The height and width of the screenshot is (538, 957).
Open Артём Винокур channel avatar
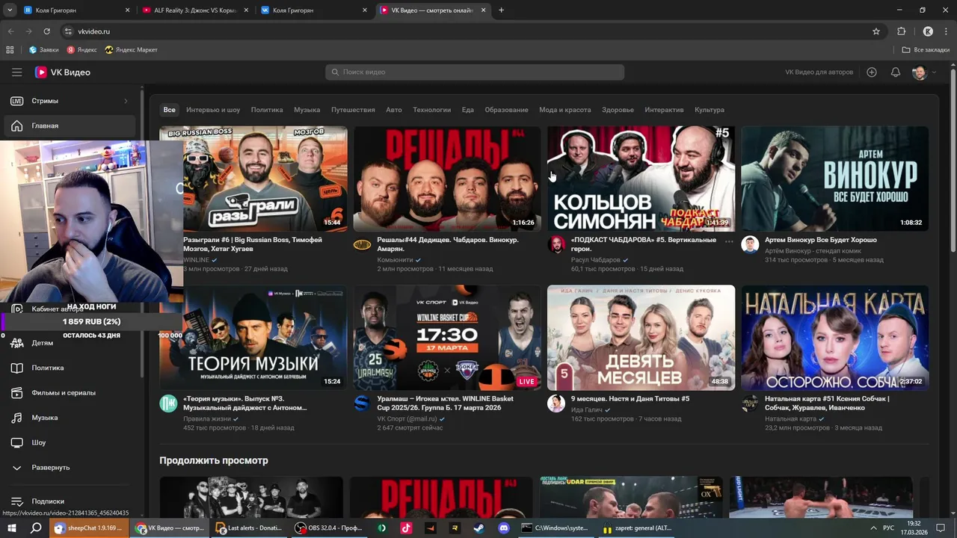point(750,245)
